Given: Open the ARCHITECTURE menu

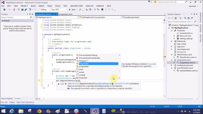Looking at the screenshot, I should 76,6.
